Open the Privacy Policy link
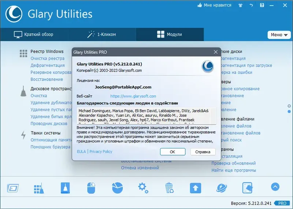 tap(101, 151)
